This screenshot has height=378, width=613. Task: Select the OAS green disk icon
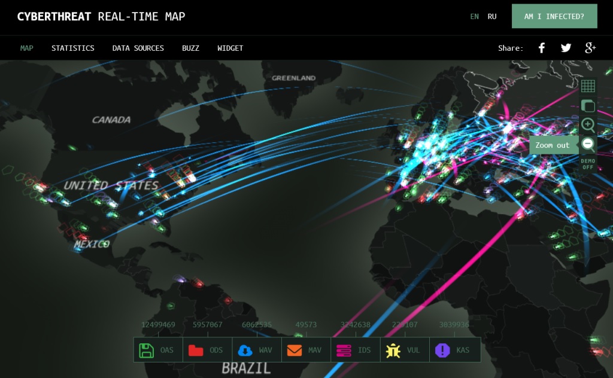point(147,350)
